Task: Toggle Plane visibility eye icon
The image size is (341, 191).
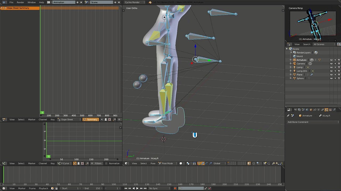Action: 331,75
